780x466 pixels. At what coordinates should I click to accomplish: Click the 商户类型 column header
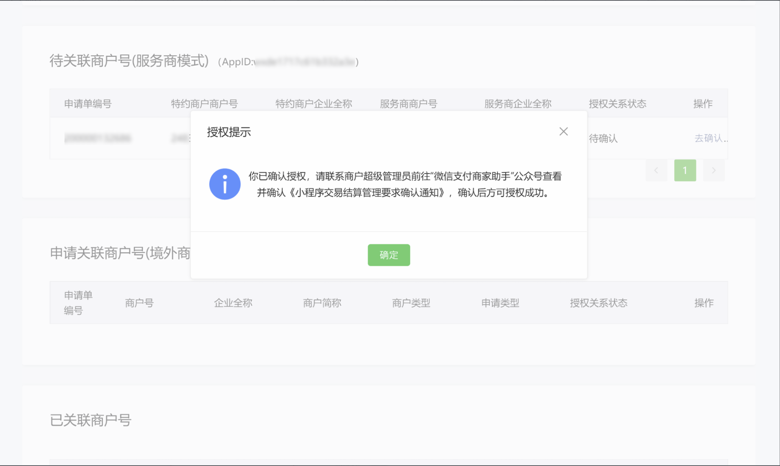tap(411, 303)
